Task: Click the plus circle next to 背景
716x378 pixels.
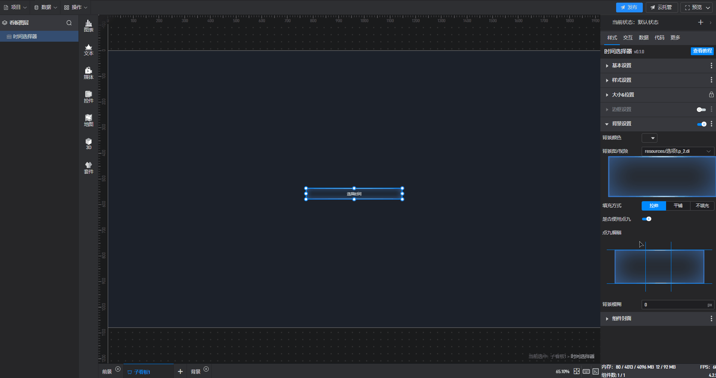Action: pos(206,369)
